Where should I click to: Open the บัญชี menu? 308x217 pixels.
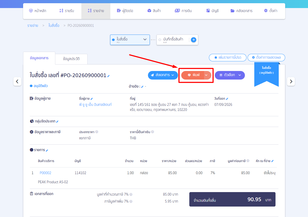tap(212, 11)
